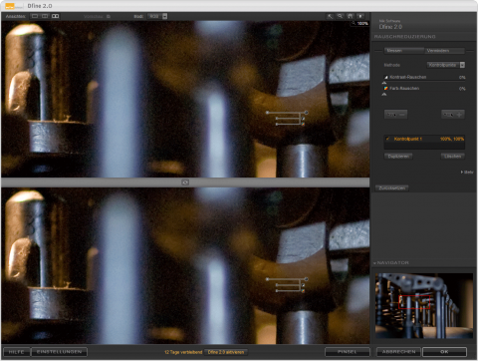Click the Dfine 2.0 aktivieren button
478x361 pixels.
point(226,352)
